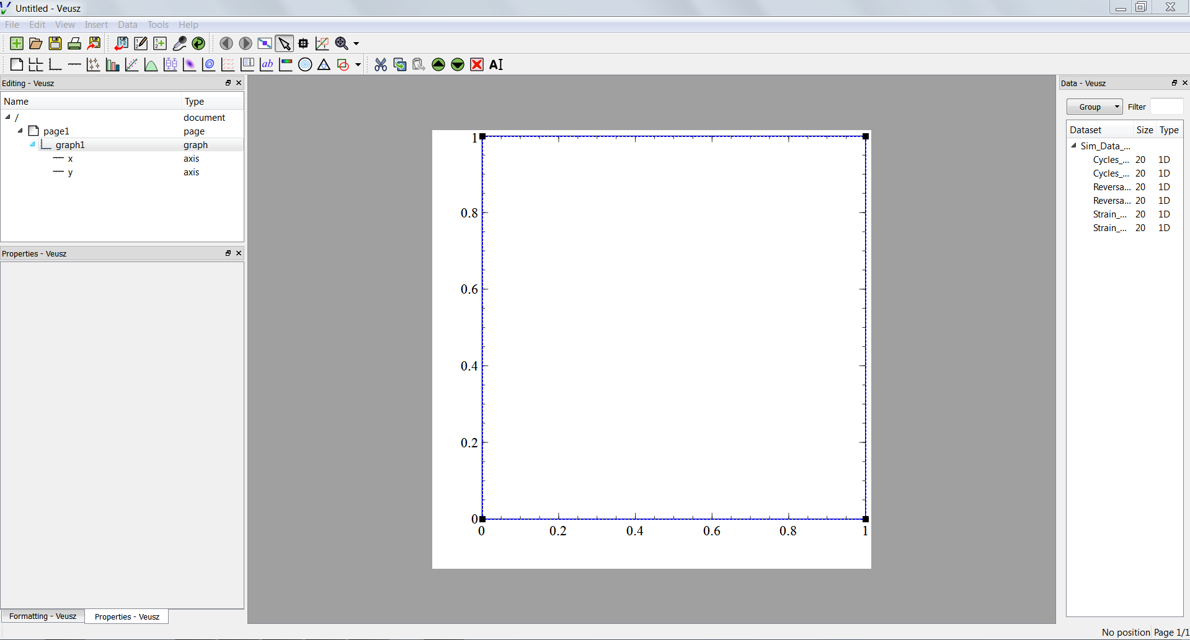Click the Size column header
Screen dimensions: 1190x640
[x=1144, y=130]
